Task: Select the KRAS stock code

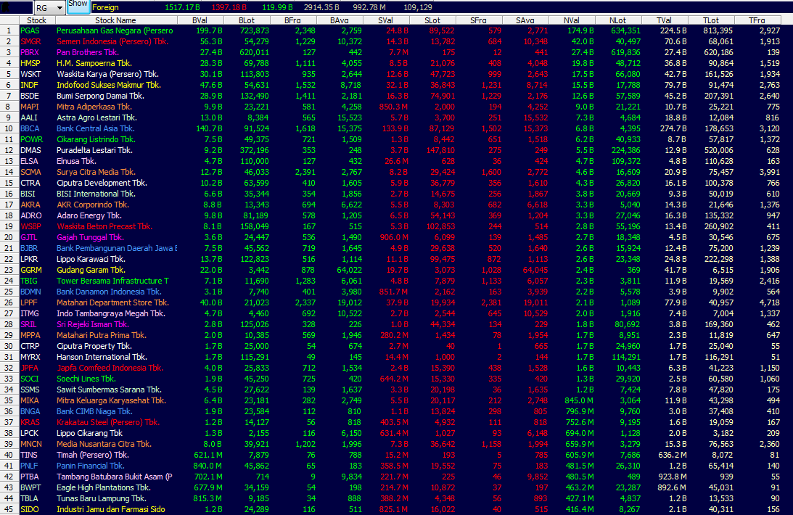Action: (30, 422)
